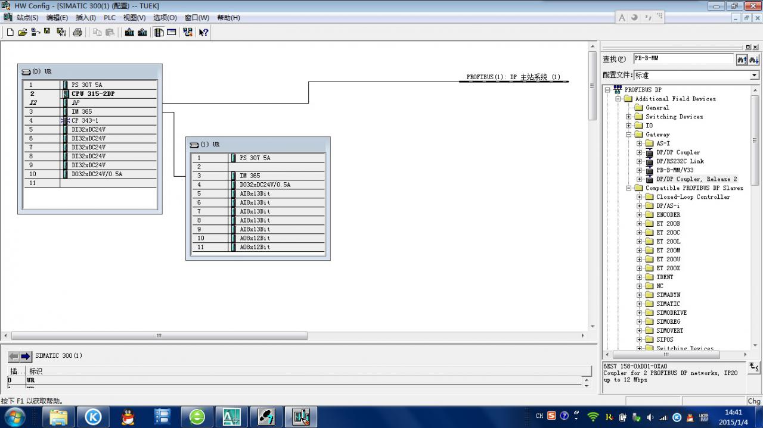Image resolution: width=763 pixels, height=428 pixels.
Task: Click the search-down binoculars icon in catalog
Action: point(753,59)
